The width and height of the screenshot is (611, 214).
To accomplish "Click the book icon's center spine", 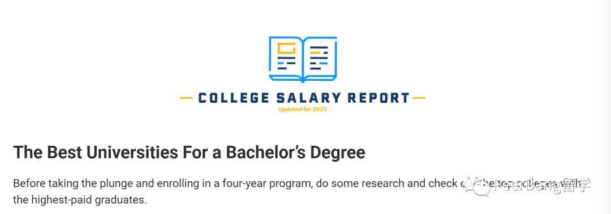I will coord(303,60).
